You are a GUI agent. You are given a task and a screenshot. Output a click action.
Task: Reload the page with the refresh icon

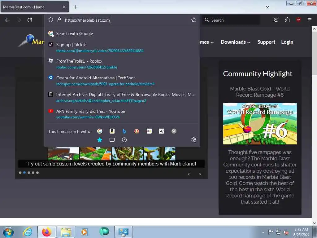coord(30,20)
